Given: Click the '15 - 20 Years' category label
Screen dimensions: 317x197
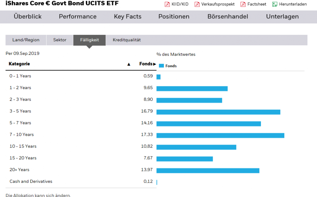Looking at the screenshot, I should 23,158.
